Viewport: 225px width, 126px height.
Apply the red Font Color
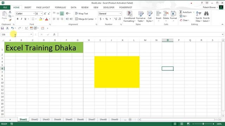pos(46,19)
